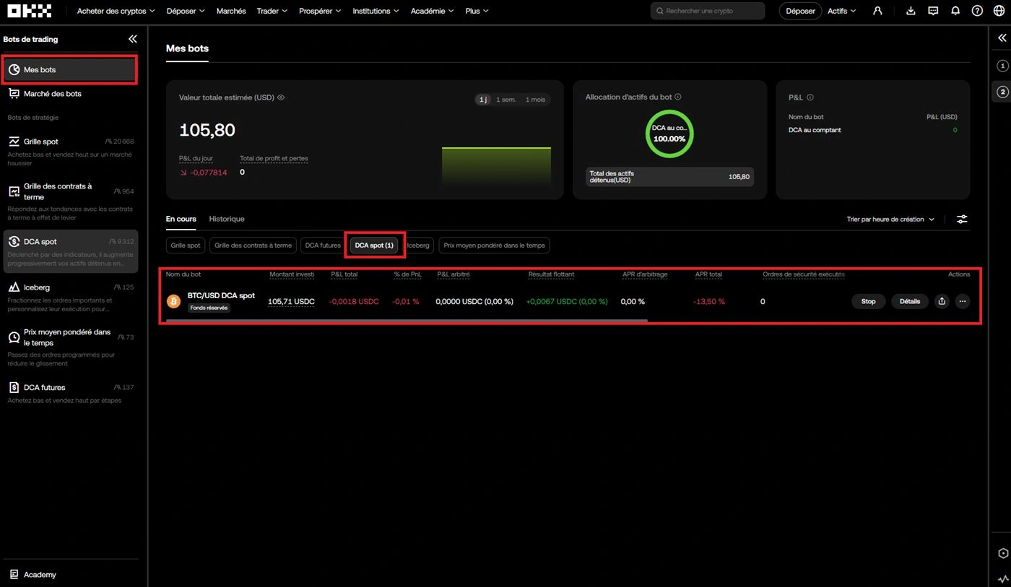1011x587 pixels.
Task: Open the notifications bell
Action: tap(955, 11)
